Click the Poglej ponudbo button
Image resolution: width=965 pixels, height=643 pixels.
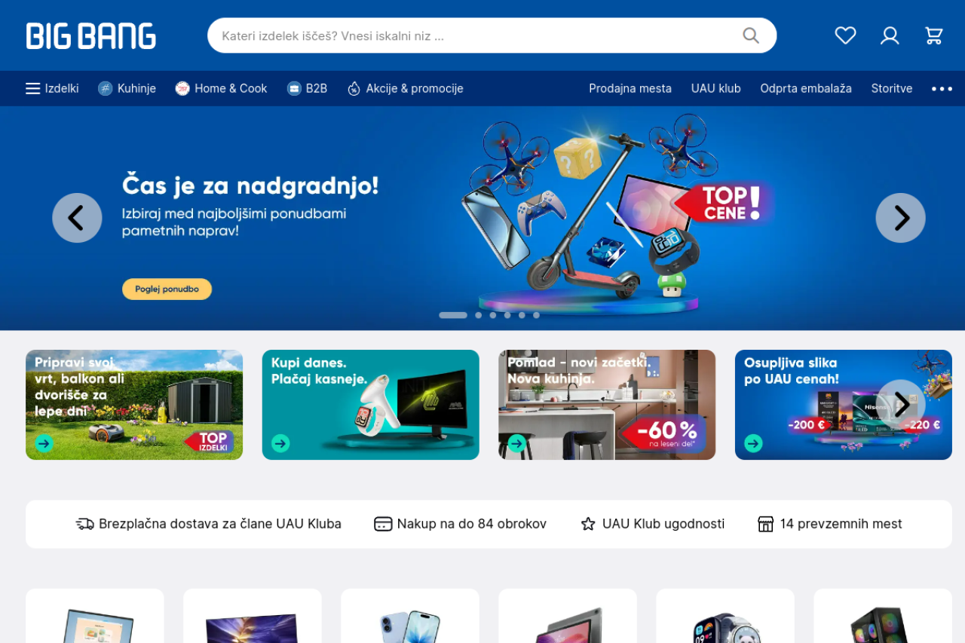click(167, 289)
